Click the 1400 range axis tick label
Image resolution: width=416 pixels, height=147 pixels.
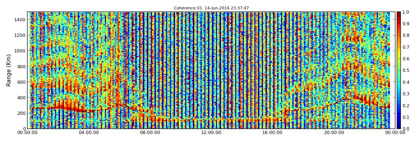(20, 20)
